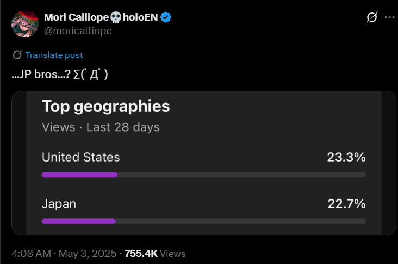This screenshot has width=398, height=264.
Task: Click the blue verified checkmark badge
Action: [166, 17]
